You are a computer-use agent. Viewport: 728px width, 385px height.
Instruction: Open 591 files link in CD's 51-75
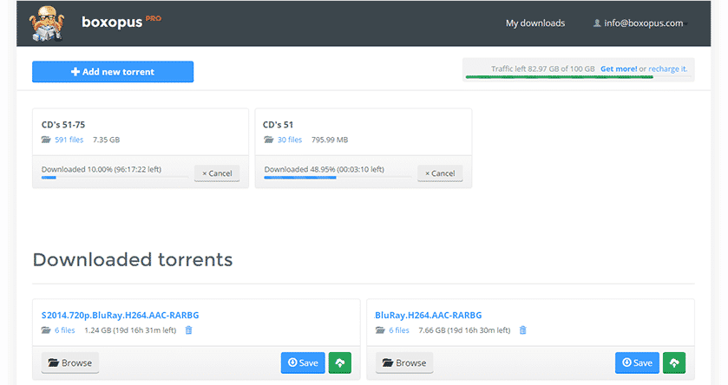69,140
